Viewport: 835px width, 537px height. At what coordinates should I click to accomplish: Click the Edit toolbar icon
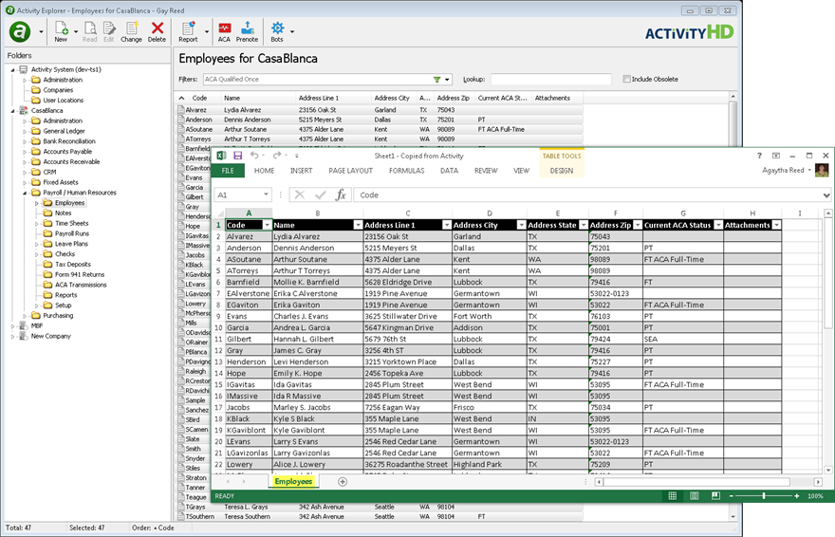[108, 31]
